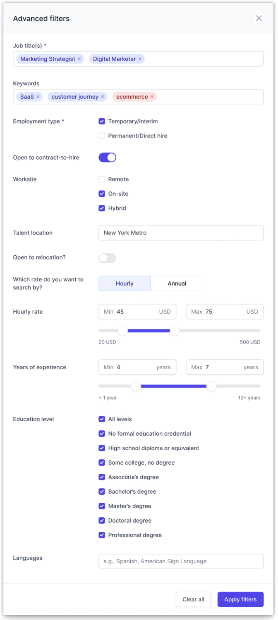The image size is (278, 620).
Task: Uncheck the Master's degree checkbox
Action: click(102, 506)
